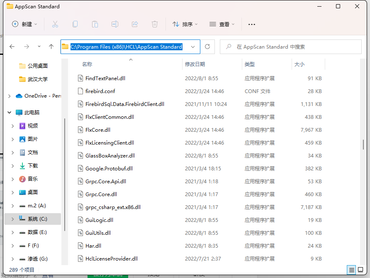The width and height of the screenshot is (370, 278).
Task: Expand the 系统 (C:) drive node
Action: coord(12,219)
